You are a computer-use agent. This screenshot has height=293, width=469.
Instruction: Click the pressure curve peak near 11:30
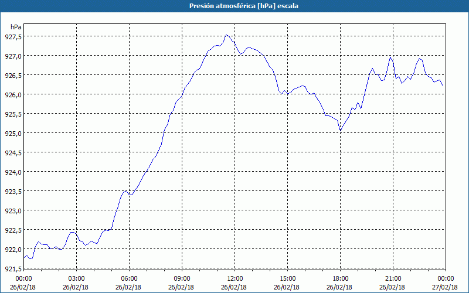pyautogui.click(x=226, y=35)
